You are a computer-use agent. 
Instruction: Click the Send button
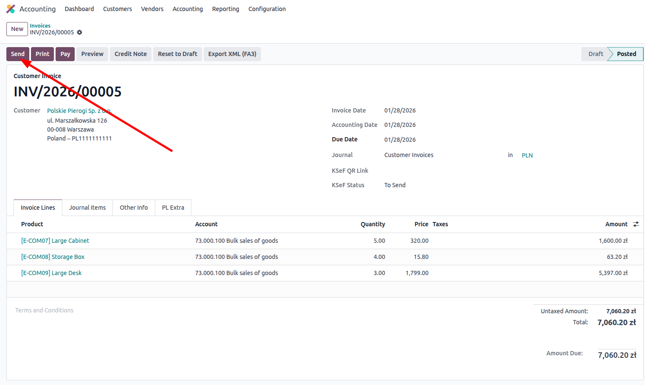point(18,54)
